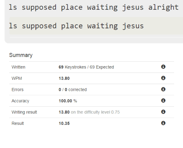Focus typing input field ending with jesus
Viewport: 183px width, 148px height.
point(96,26)
